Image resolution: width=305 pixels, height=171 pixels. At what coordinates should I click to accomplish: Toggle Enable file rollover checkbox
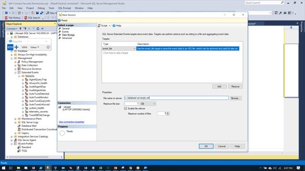point(126,108)
